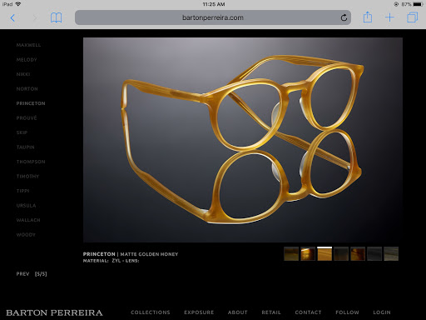
Task: Pick the selected golden honey swatch
Action: pyautogui.click(x=324, y=253)
